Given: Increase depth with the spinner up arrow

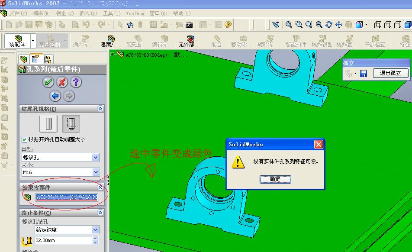Looking at the screenshot, I should click(96, 238).
